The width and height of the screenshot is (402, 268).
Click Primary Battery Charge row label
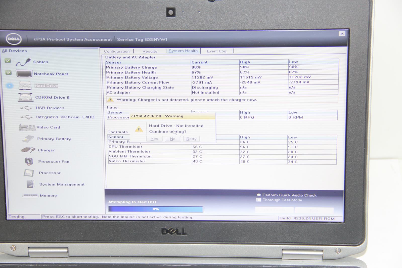tap(131, 67)
